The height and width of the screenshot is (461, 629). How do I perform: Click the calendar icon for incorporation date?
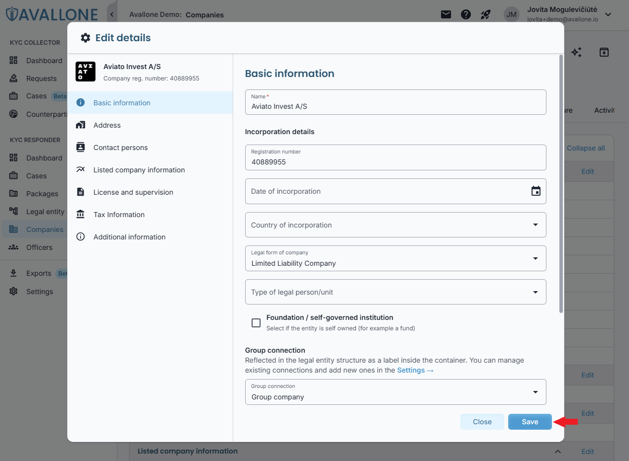point(536,191)
